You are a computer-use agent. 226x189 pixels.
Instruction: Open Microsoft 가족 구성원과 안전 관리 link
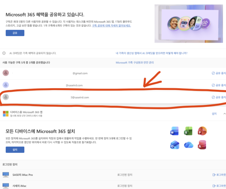[x=134, y=63]
